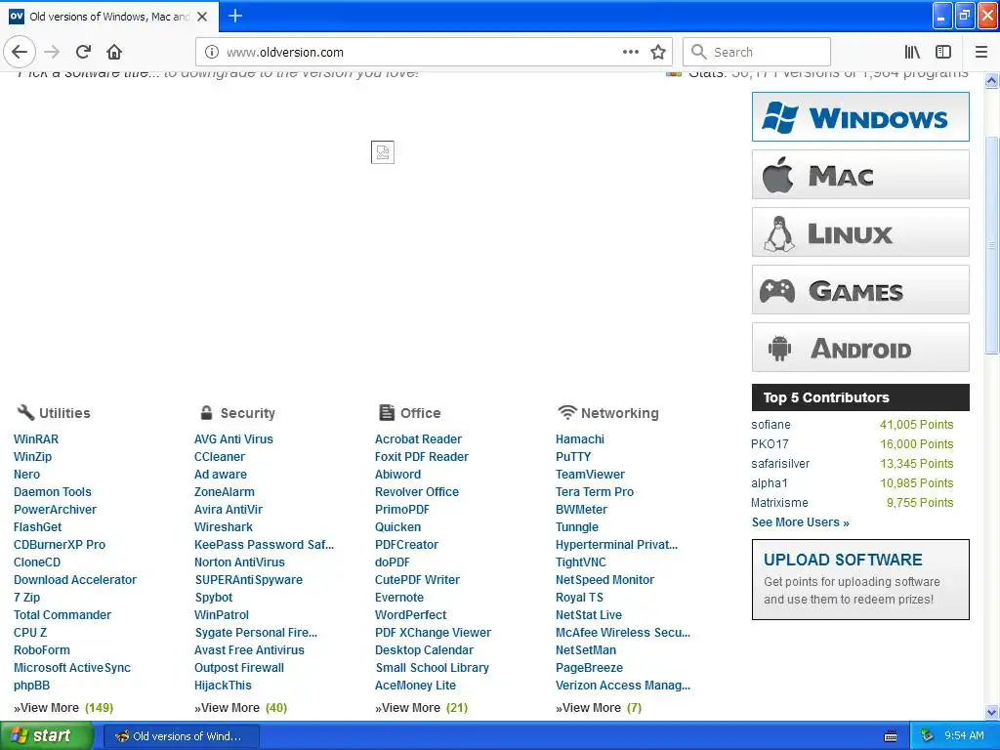Choose the Mac platform button
Image resolution: width=1000 pixels, height=750 pixels.
[x=860, y=175]
